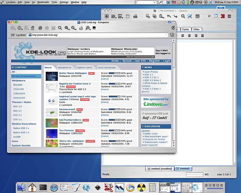
Task: Expand the zoom out dropdown arrow in Konqueror
Action: pyautogui.click(x=76, y=29)
